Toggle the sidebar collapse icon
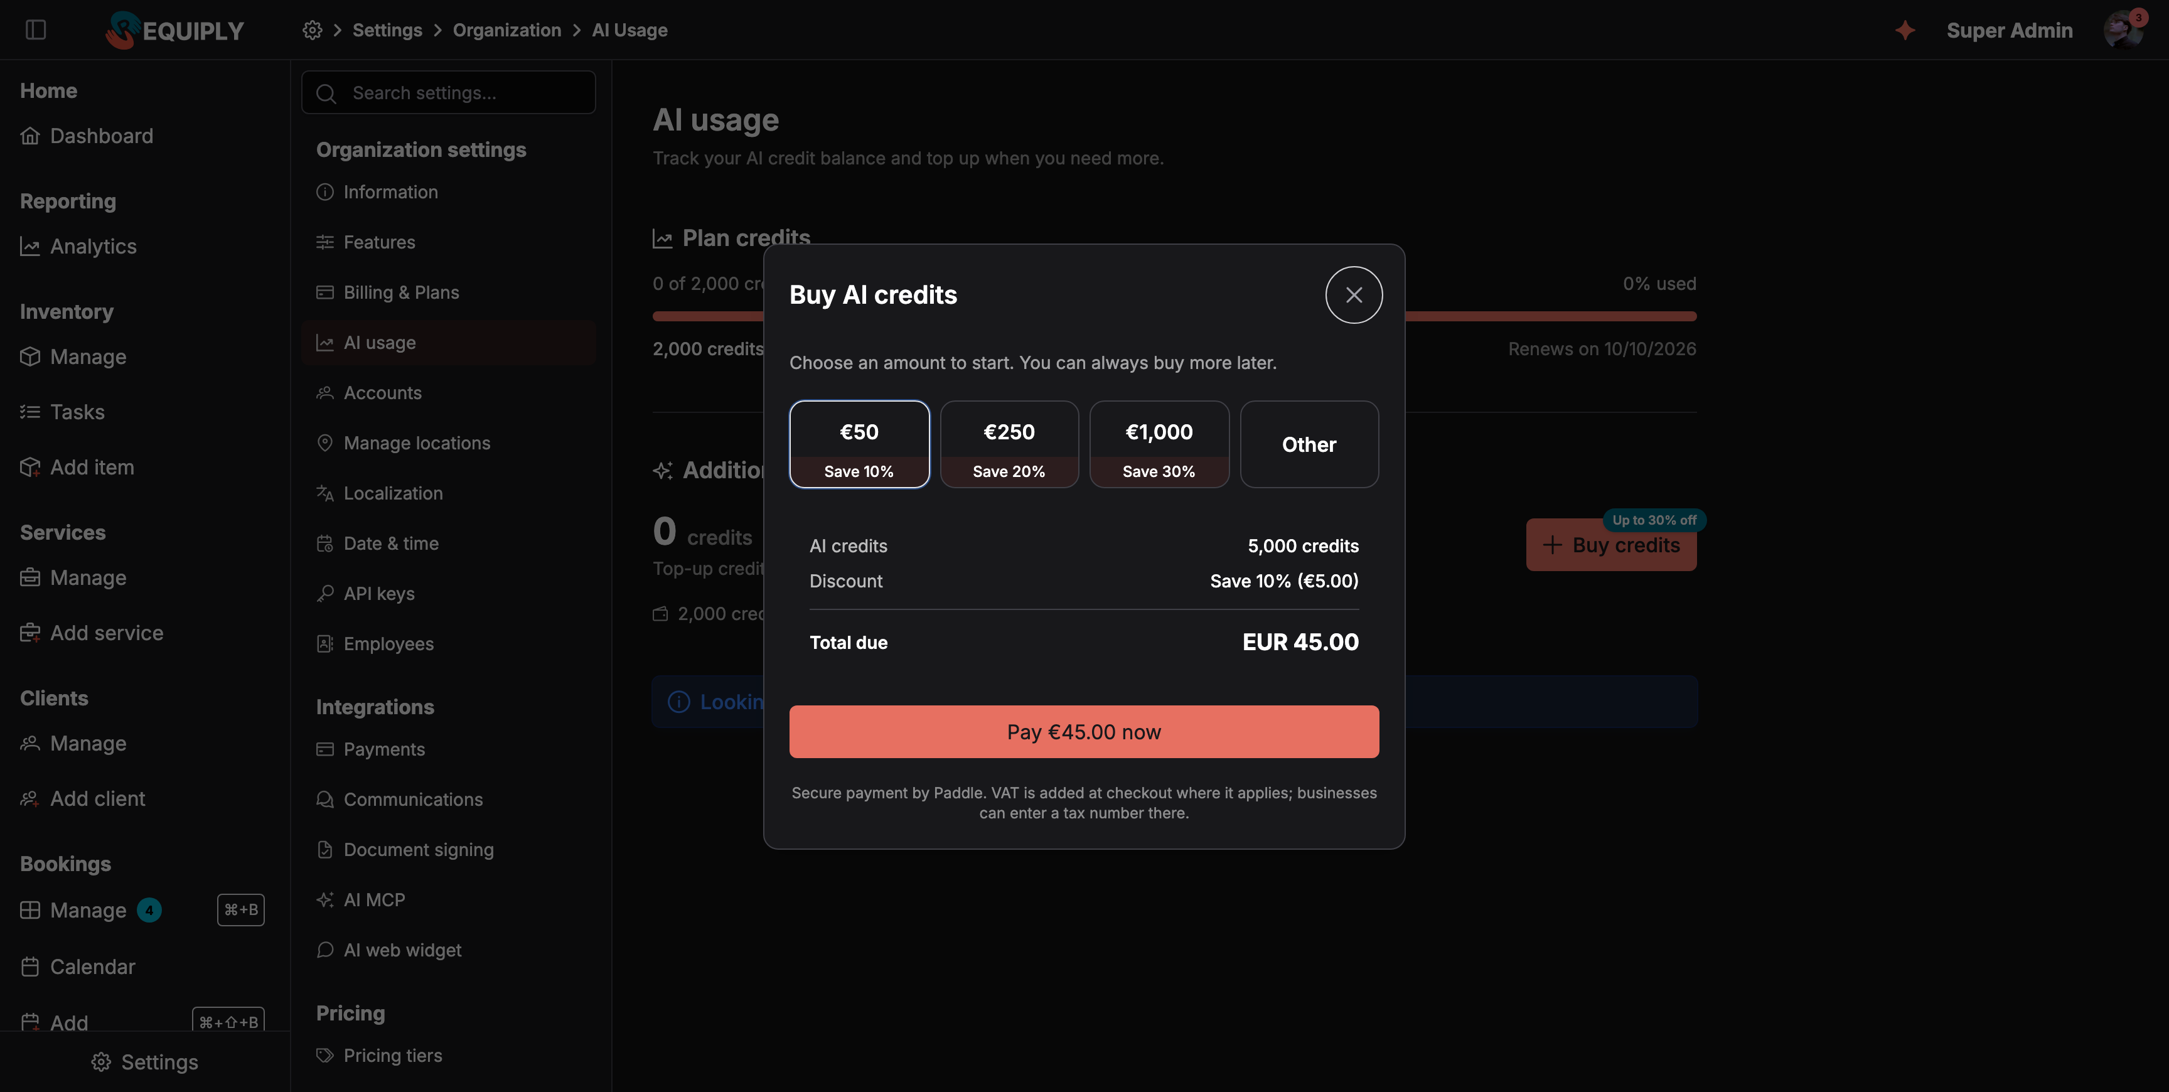The height and width of the screenshot is (1092, 2169). pos(35,30)
